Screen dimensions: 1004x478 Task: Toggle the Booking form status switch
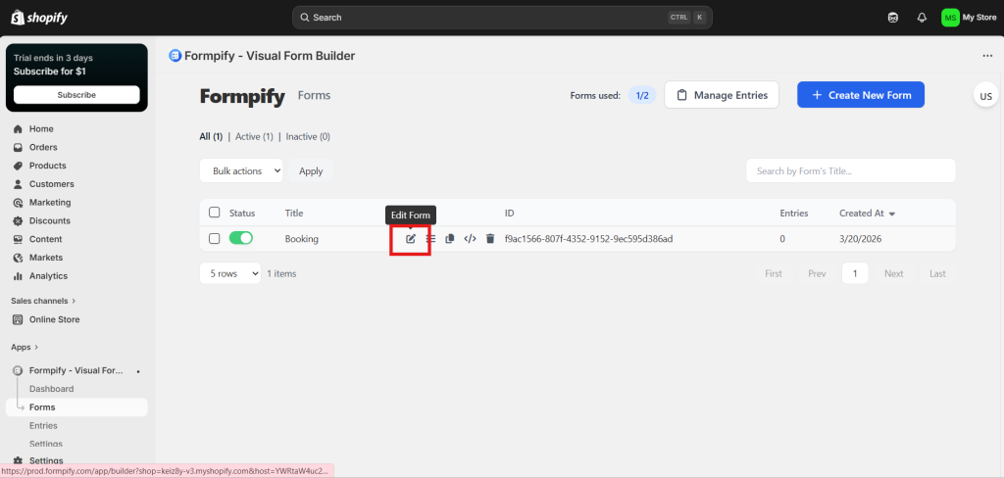[x=241, y=238]
